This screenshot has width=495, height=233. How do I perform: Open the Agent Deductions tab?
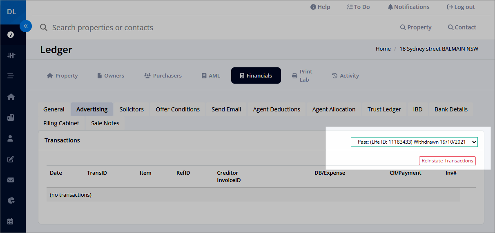click(276, 109)
